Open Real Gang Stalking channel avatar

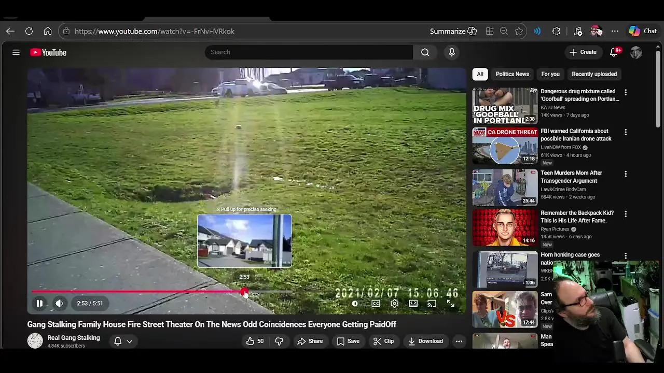click(x=35, y=340)
